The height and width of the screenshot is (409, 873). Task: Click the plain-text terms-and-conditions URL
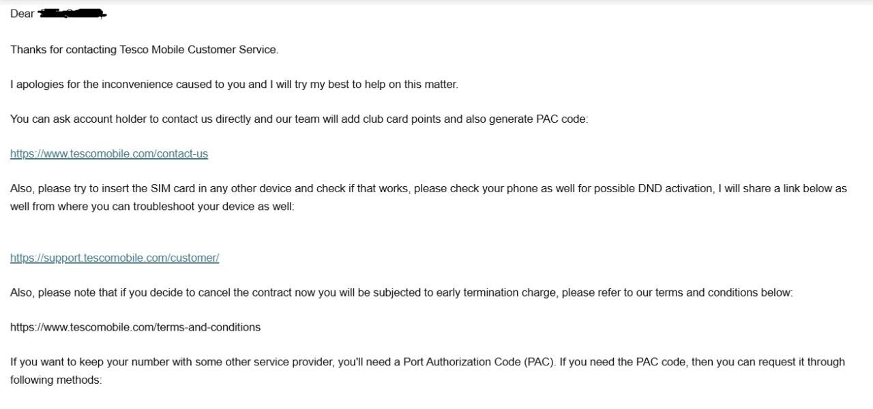[x=135, y=327]
